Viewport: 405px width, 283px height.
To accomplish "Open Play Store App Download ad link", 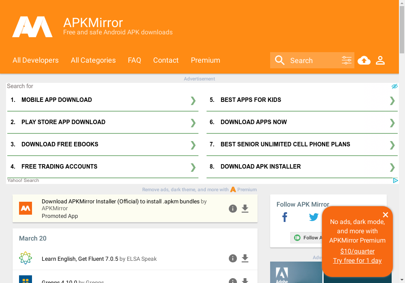I will [63, 122].
